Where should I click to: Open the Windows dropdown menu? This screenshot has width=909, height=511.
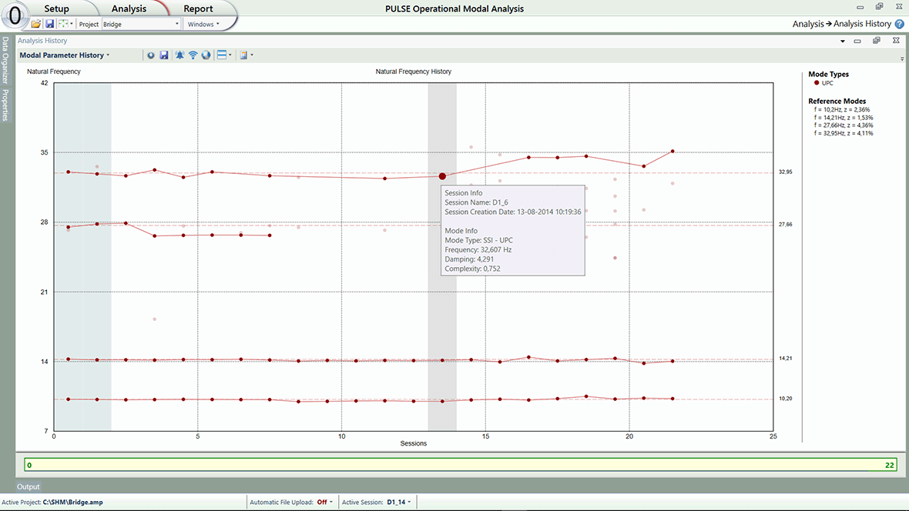tap(203, 24)
